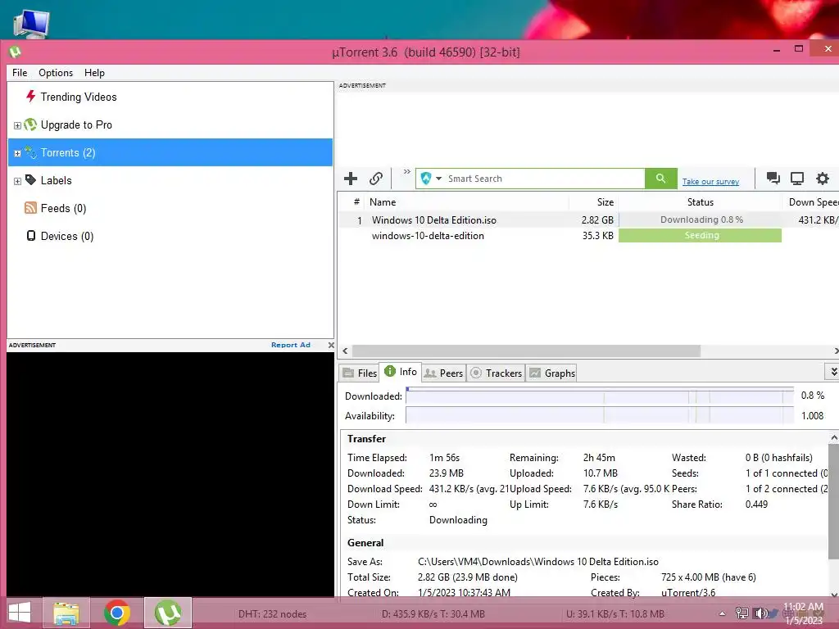Screen dimensions: 839x629
Task: Open the File menu
Action: pyautogui.click(x=20, y=73)
